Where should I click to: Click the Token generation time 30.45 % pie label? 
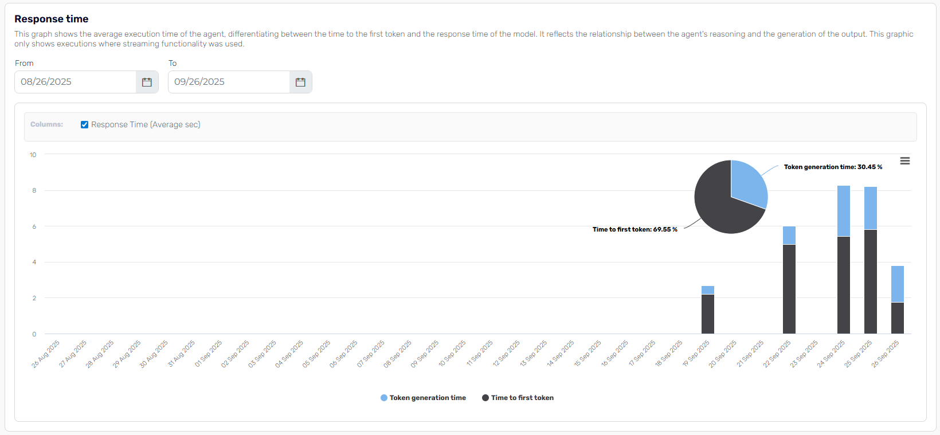pos(833,167)
